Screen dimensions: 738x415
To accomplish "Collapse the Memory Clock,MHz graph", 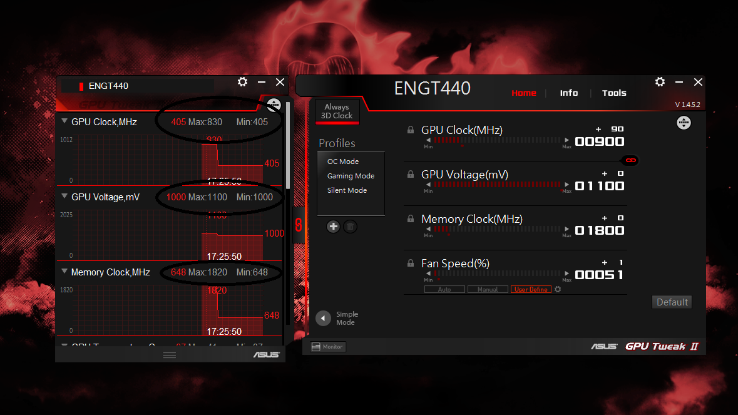I will click(x=64, y=272).
